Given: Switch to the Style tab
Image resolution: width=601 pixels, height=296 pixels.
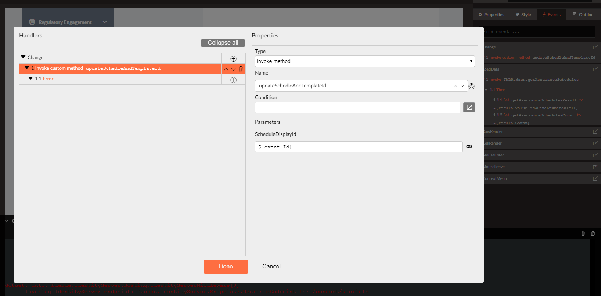Looking at the screenshot, I should [x=523, y=15].
